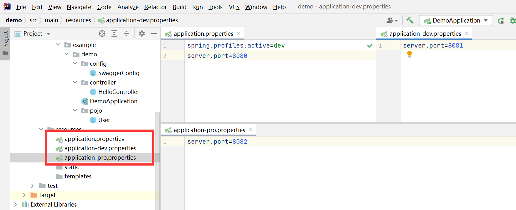Image resolution: width=516 pixels, height=210 pixels.
Task: Close the application-pro.properties tab
Action: click(250, 130)
